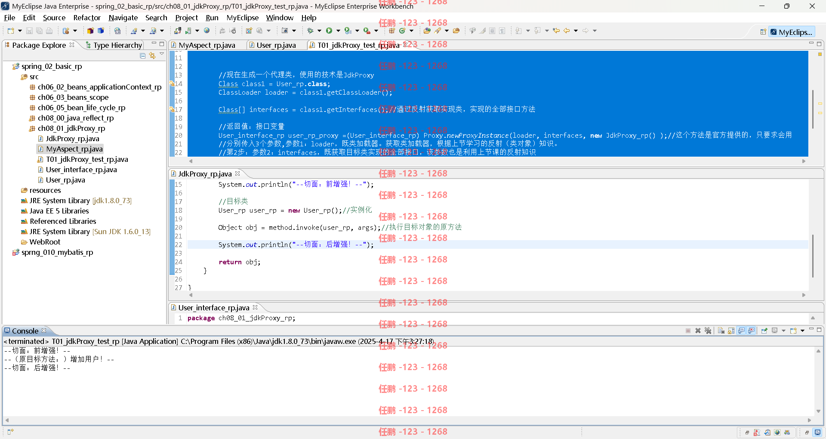Click the Last Edit Location arrow icon
Viewport: 826px width, 439px height.
pos(556,31)
